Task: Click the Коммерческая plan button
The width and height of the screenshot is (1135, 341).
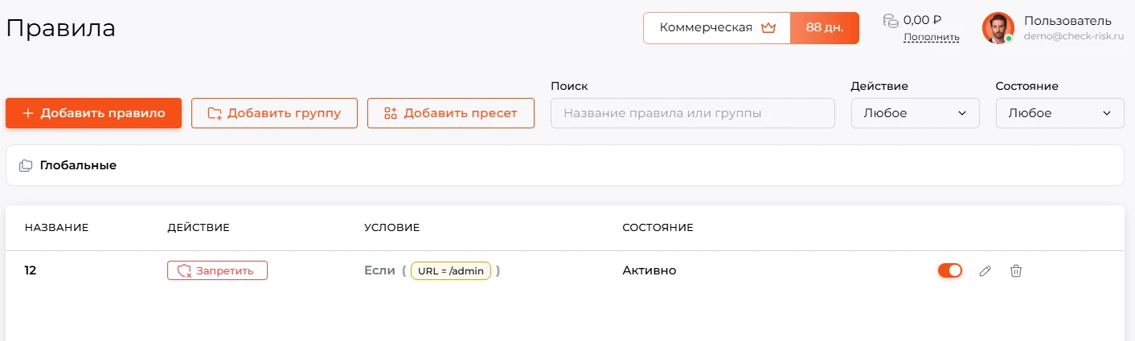Action: 717,27
